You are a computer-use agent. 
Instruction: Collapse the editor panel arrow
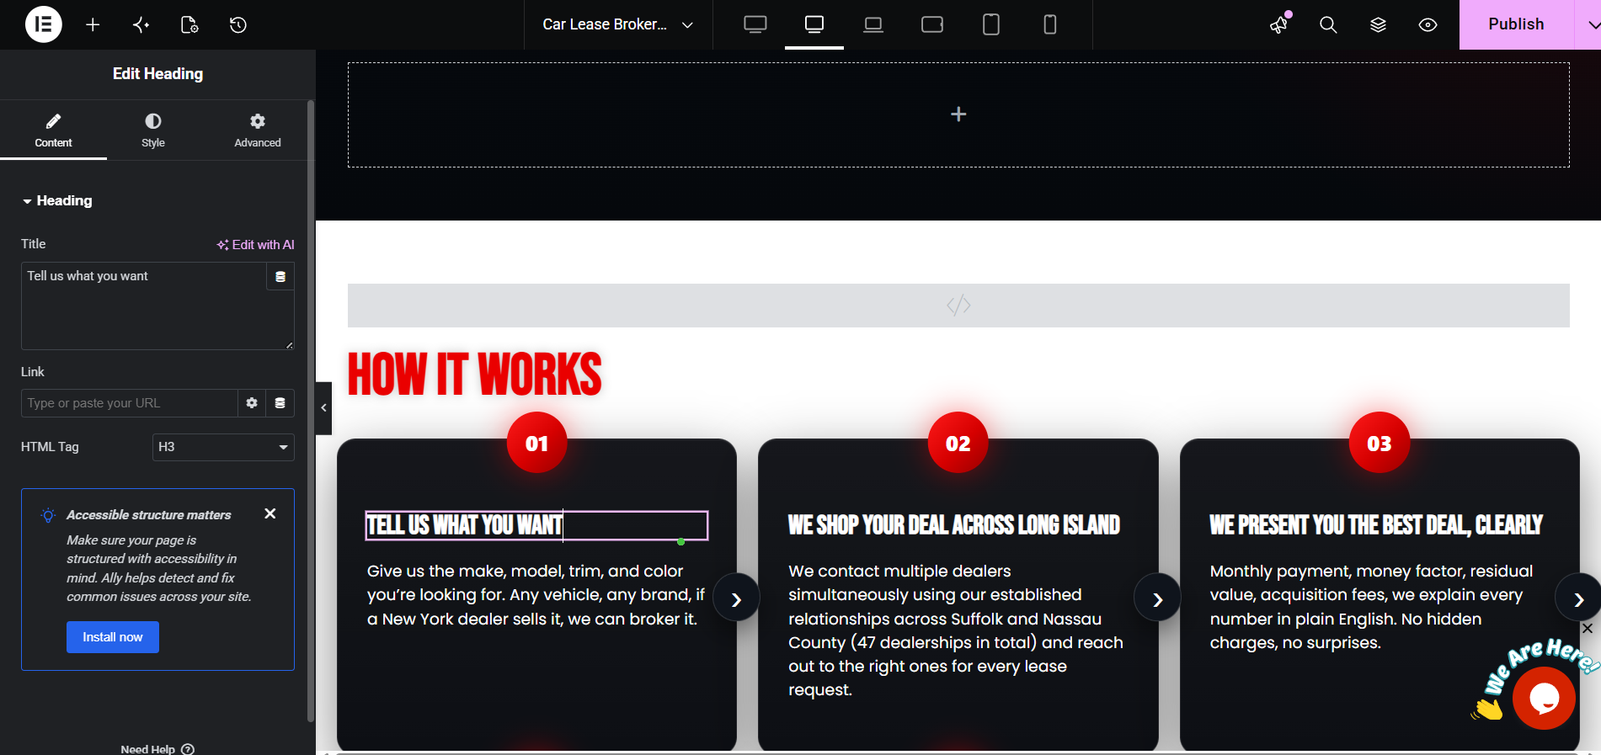pos(323,408)
